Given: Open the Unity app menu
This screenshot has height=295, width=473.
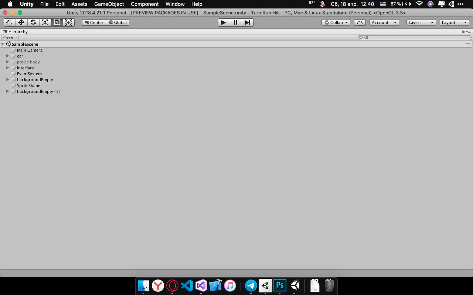Looking at the screenshot, I should coord(27,4).
